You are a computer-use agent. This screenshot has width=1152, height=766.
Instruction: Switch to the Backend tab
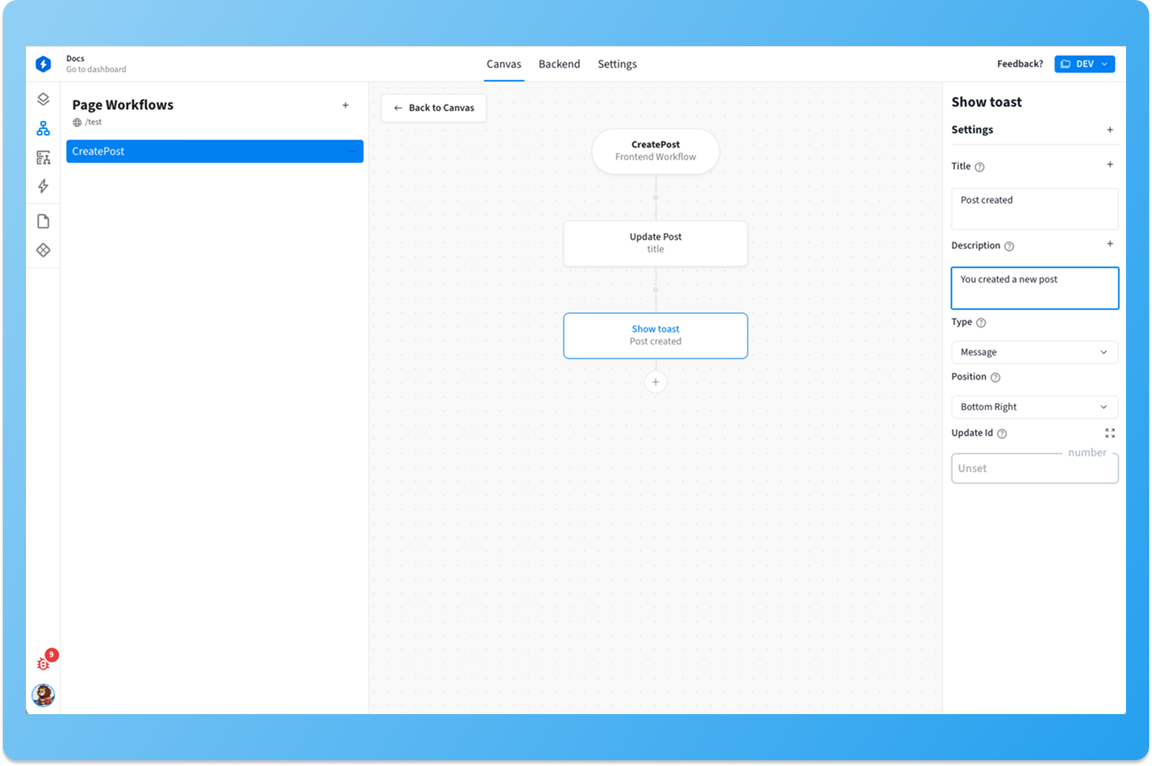(559, 64)
